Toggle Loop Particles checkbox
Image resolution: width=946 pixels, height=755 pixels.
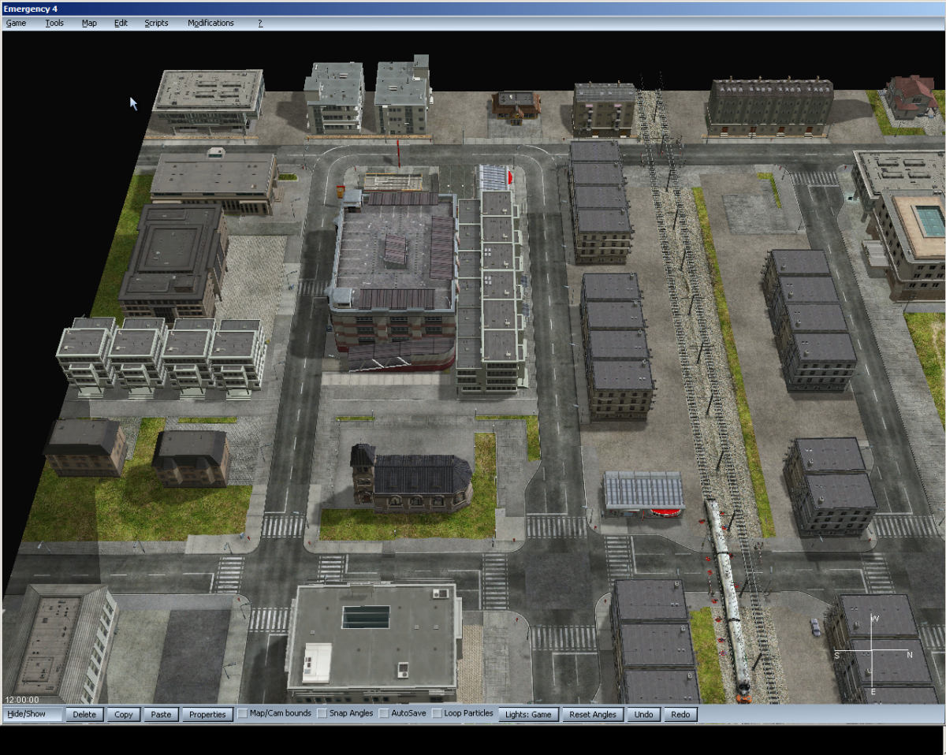[x=437, y=713]
